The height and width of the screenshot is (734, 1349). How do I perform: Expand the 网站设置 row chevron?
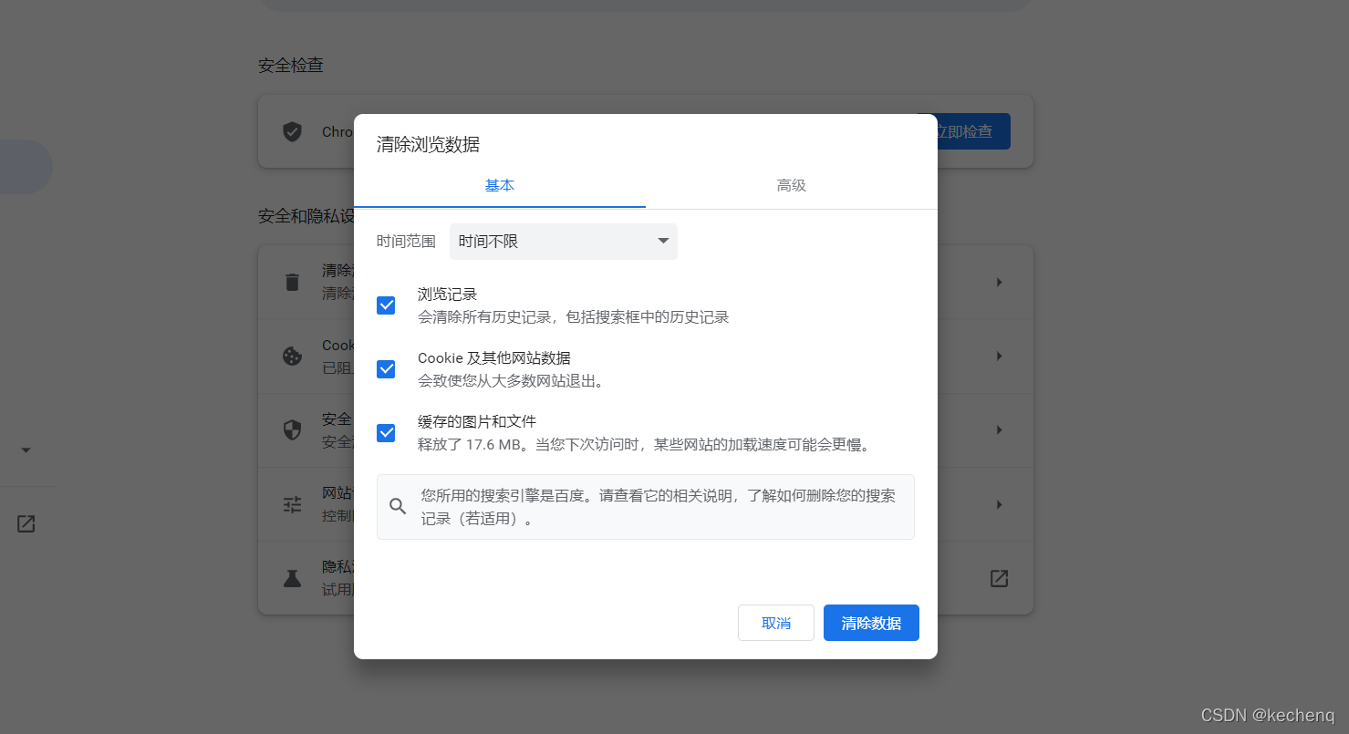tap(998, 504)
